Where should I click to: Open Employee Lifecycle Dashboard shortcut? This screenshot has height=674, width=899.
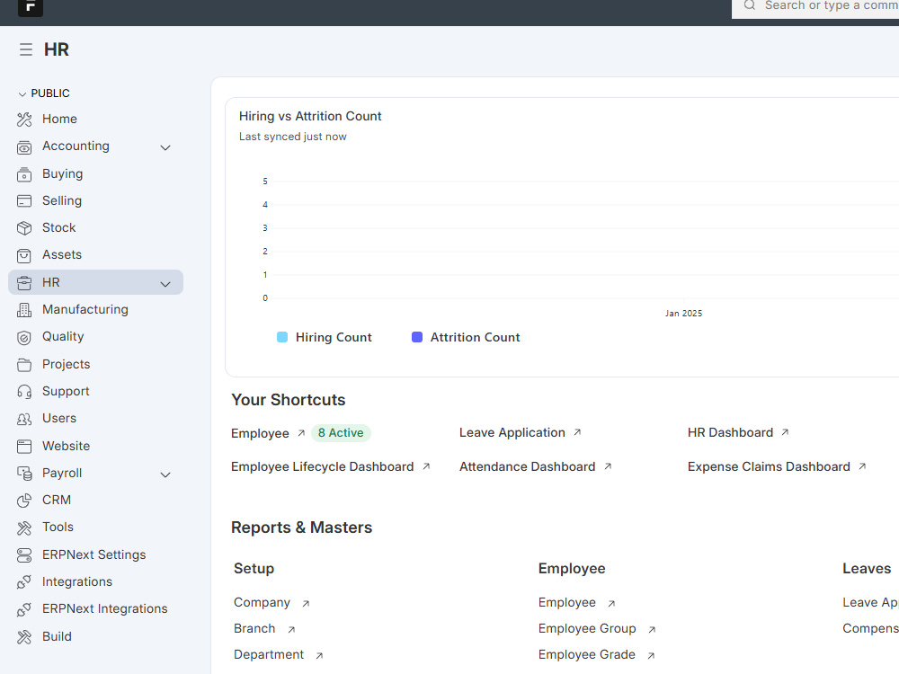pyautogui.click(x=322, y=466)
